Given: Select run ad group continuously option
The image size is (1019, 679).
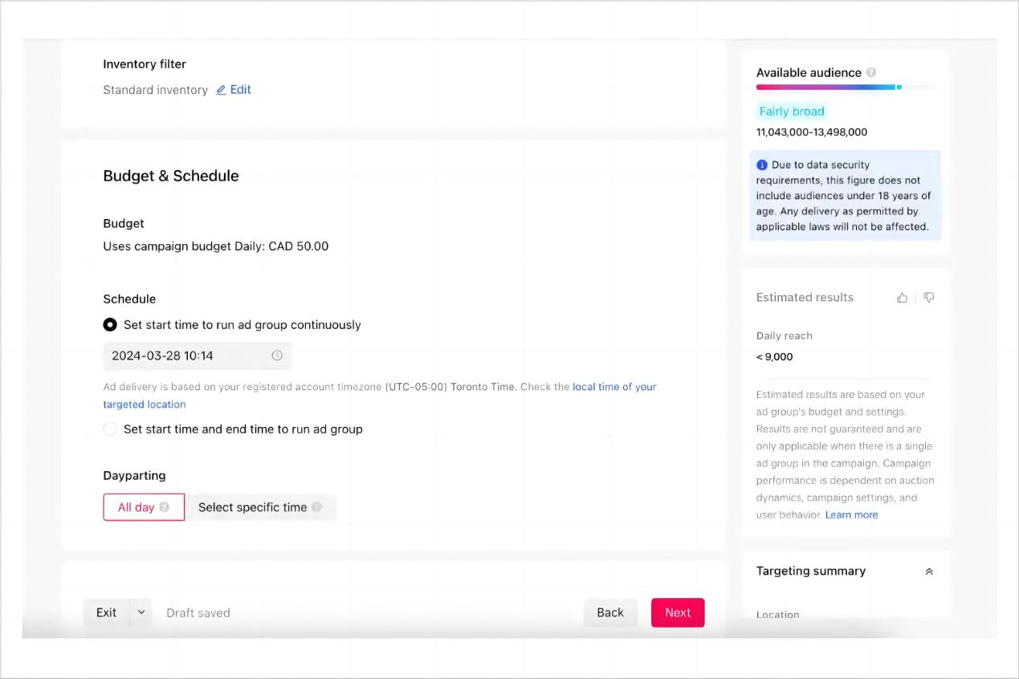Looking at the screenshot, I should point(110,325).
